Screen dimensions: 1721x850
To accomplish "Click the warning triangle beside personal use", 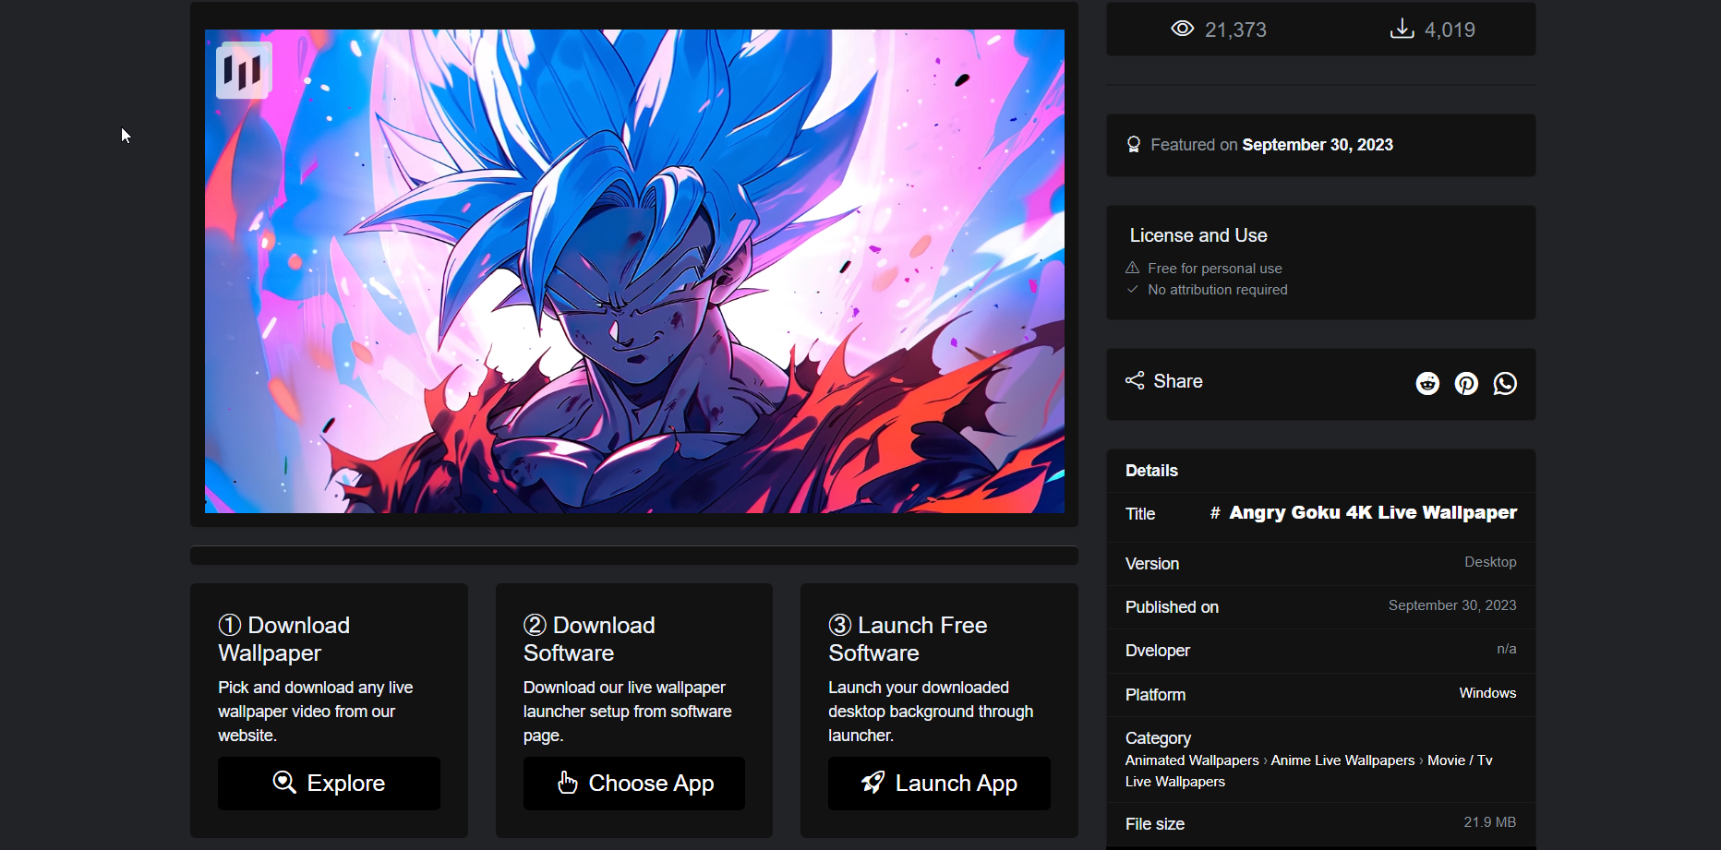I will (x=1132, y=268).
